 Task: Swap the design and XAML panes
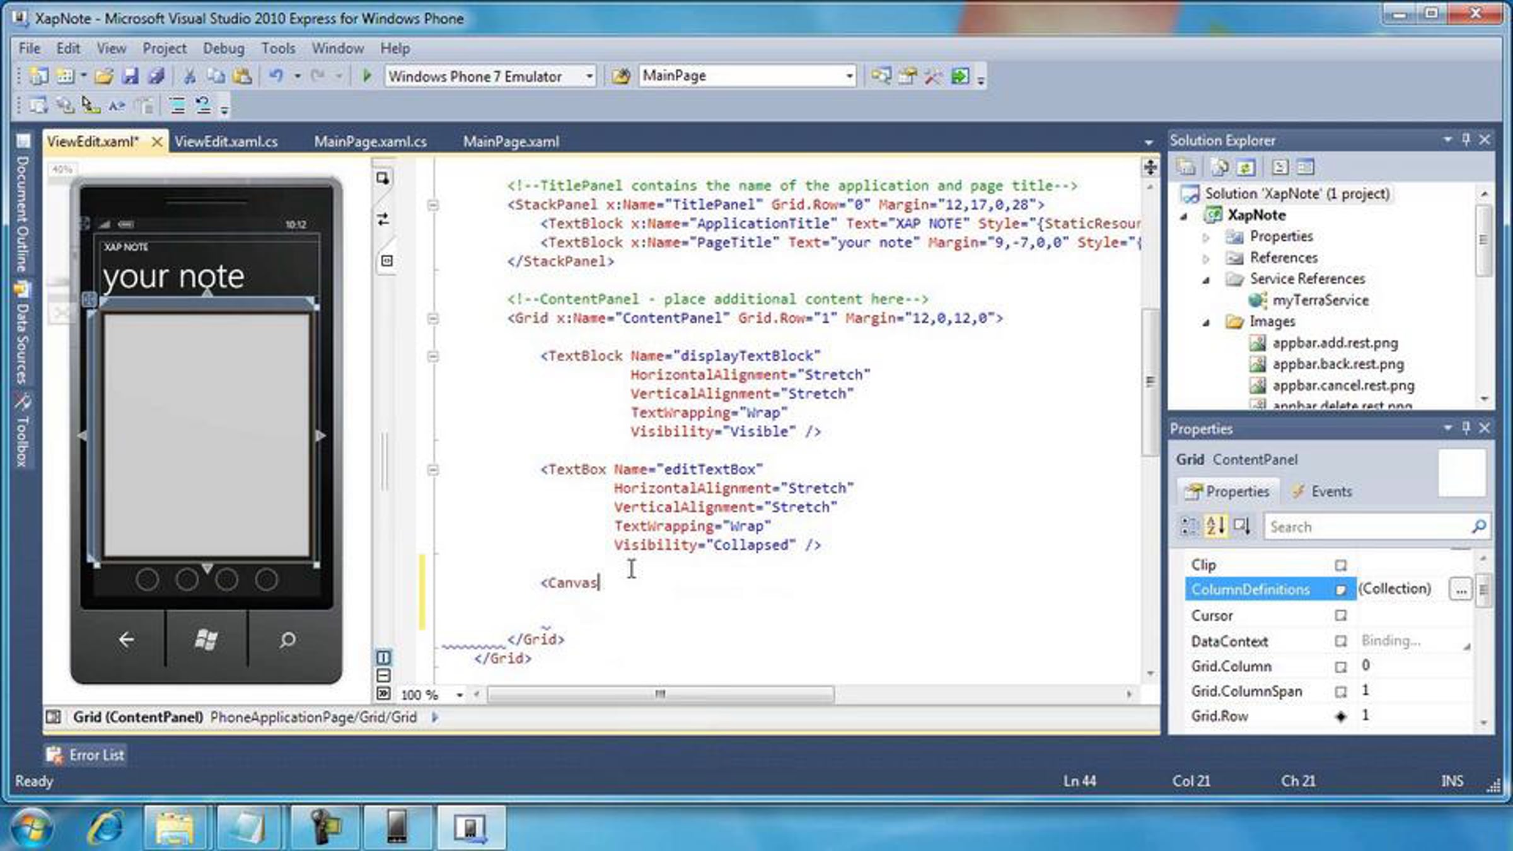(383, 219)
